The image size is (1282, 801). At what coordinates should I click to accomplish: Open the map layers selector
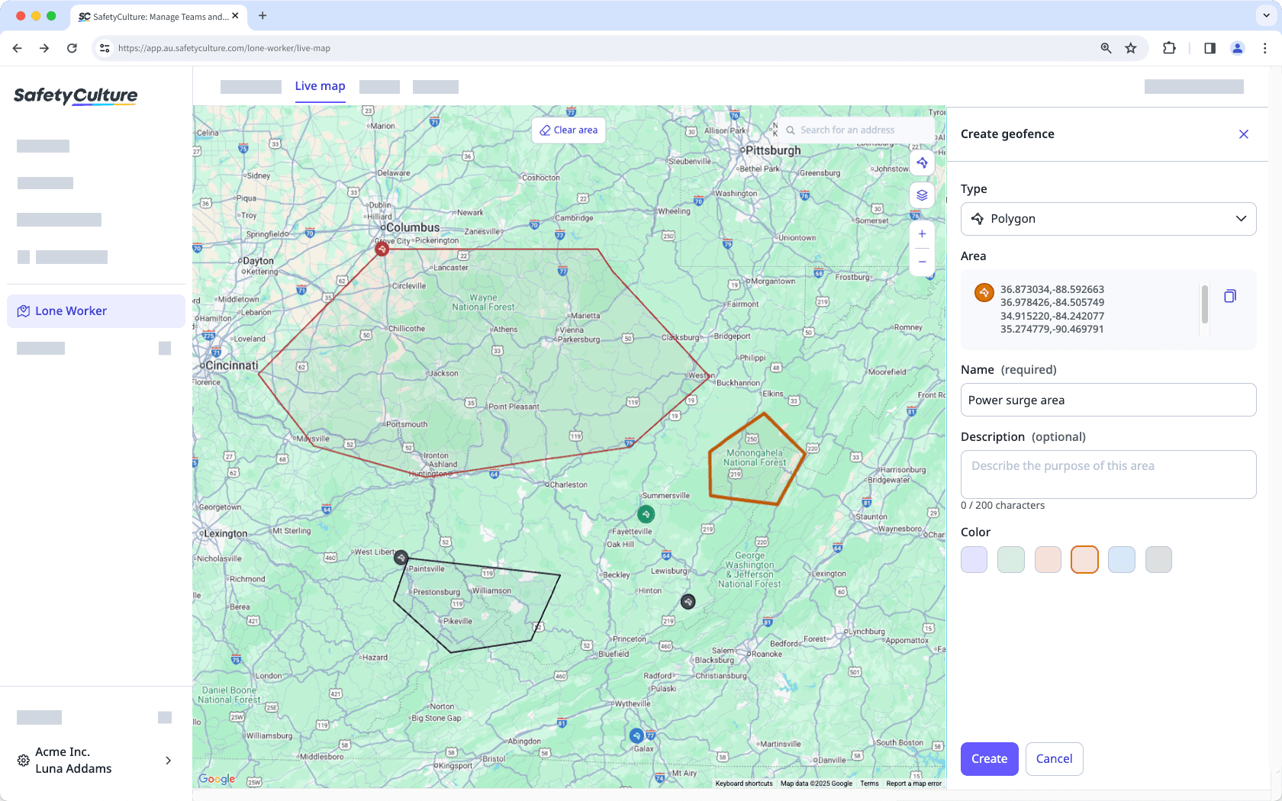pos(922,195)
